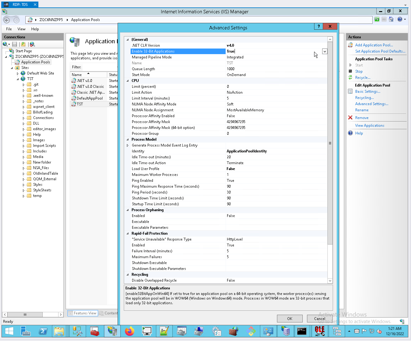Click the Help question icon in Actions pane

(x=350, y=133)
